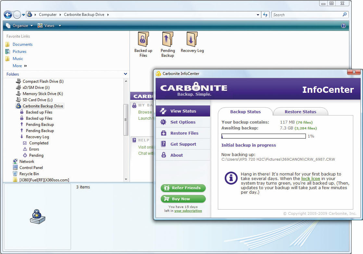The image size is (363, 254).
Task: Open the your subscription link
Action: pyautogui.click(x=188, y=211)
